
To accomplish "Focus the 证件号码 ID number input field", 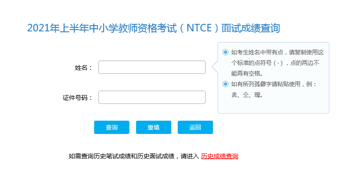I will (x=152, y=97).
